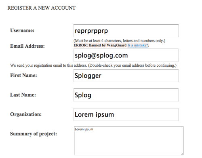Click the Last Name label
Image resolution: width=202 pixels, height=158 pixels.
(23, 95)
